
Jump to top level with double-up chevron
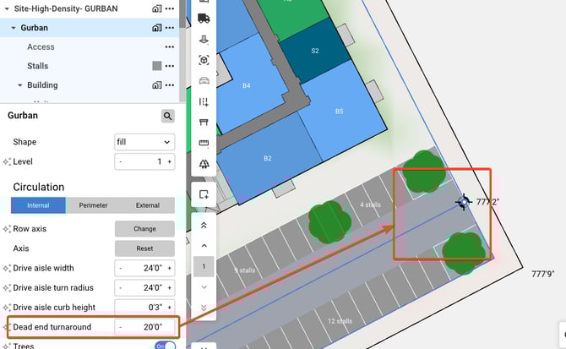[204, 226]
